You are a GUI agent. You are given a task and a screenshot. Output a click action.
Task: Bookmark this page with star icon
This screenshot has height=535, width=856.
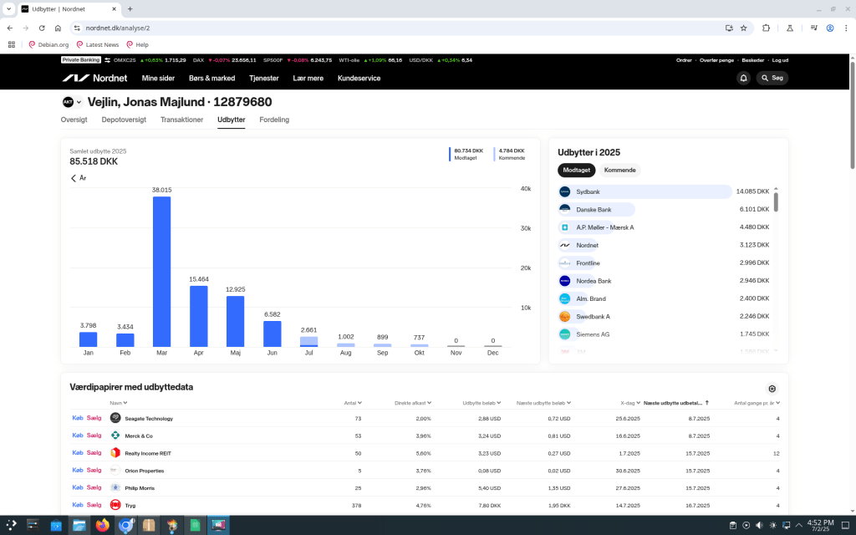point(743,28)
